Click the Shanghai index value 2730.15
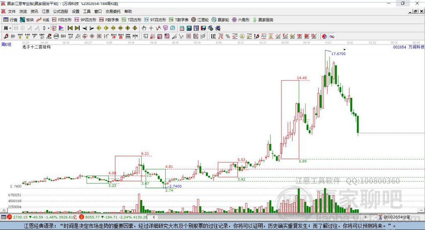 [x=20, y=217]
